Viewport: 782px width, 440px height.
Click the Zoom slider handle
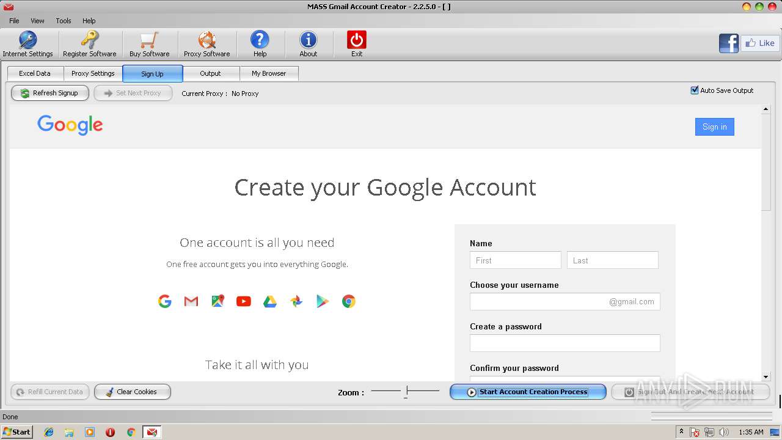click(406, 391)
